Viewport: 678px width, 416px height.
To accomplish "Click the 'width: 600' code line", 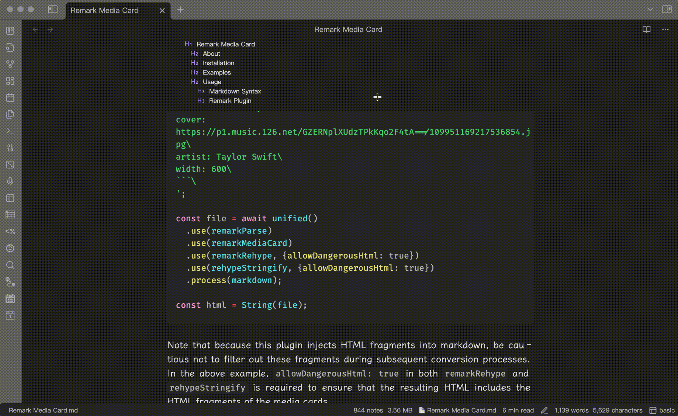I will tap(203, 169).
